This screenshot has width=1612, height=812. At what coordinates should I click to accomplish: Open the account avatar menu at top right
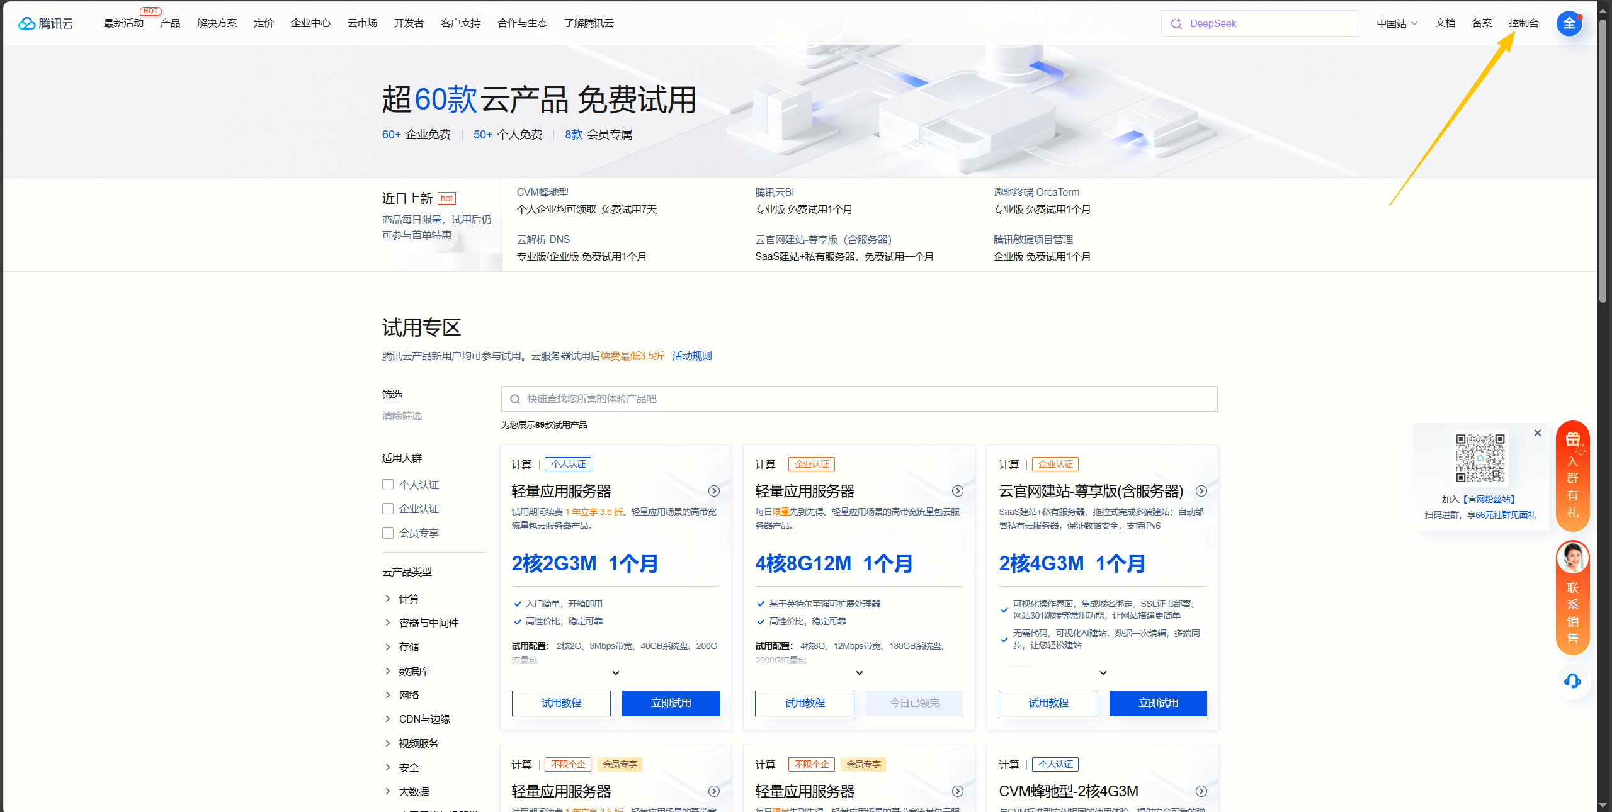1569,23
